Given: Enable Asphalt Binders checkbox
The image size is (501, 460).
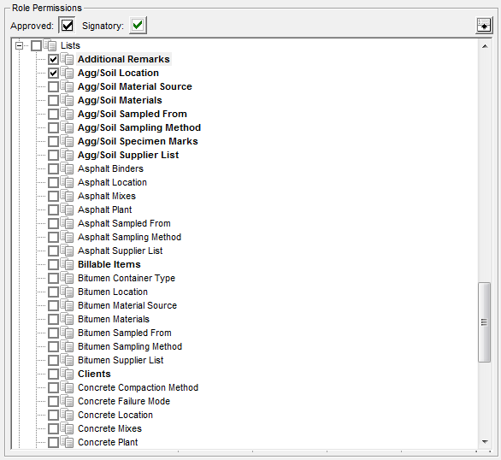Looking at the screenshot, I should (x=53, y=169).
